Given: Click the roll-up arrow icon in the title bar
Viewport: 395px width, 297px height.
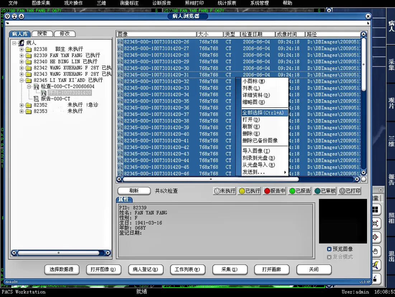Looking at the screenshot, I should (14, 17).
